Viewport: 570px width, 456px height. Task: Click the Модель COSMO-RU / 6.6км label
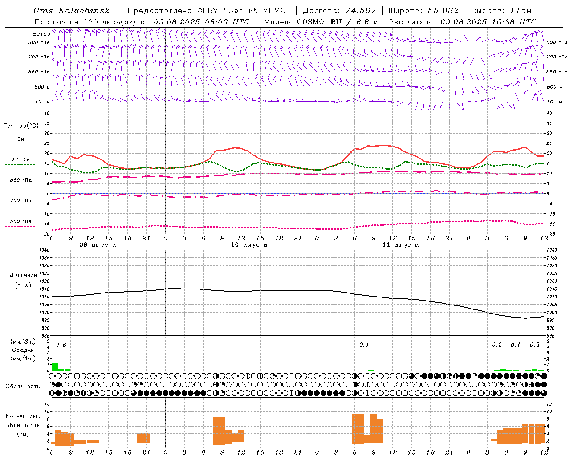pos(321,22)
